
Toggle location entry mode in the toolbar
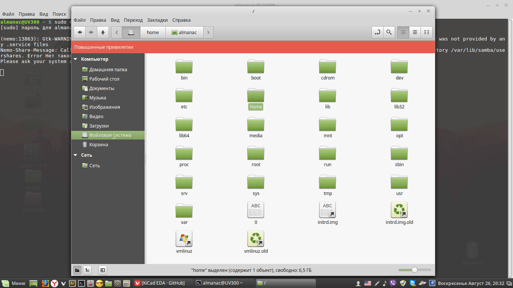pyautogui.click(x=377, y=32)
